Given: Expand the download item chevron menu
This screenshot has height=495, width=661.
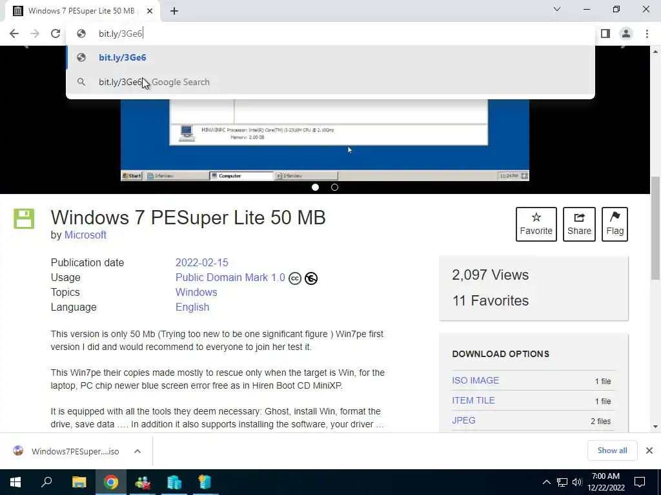Looking at the screenshot, I should point(137,451).
